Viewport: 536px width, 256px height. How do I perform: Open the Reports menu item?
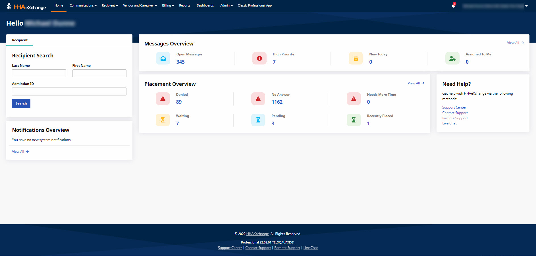(184, 6)
